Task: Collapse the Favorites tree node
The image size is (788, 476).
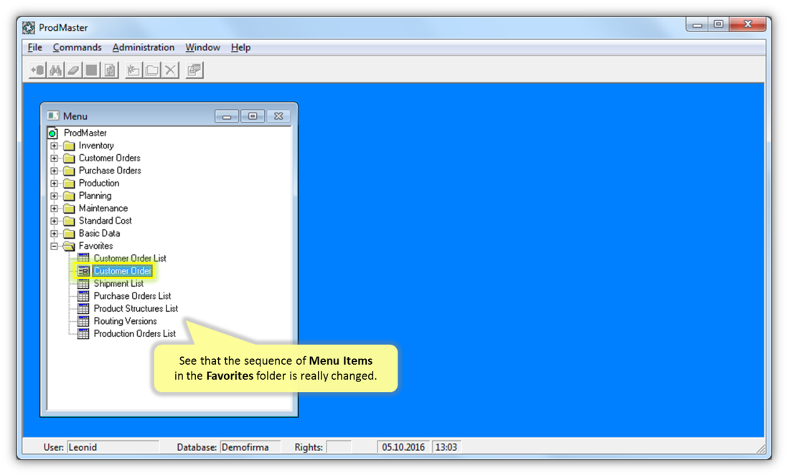Action: [x=55, y=246]
